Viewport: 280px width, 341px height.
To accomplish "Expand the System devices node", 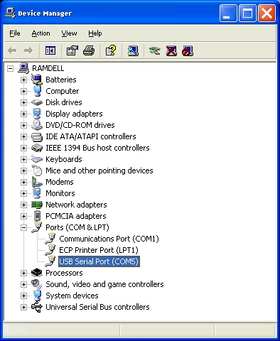I will tap(23, 296).
